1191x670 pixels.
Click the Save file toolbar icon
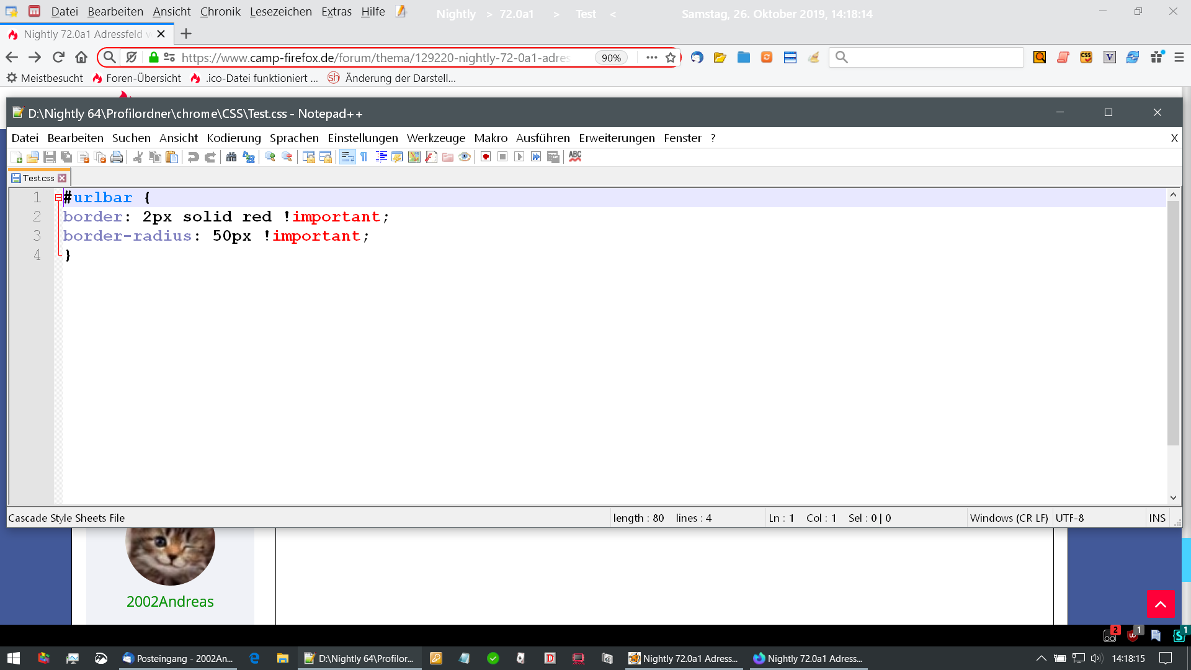click(50, 157)
